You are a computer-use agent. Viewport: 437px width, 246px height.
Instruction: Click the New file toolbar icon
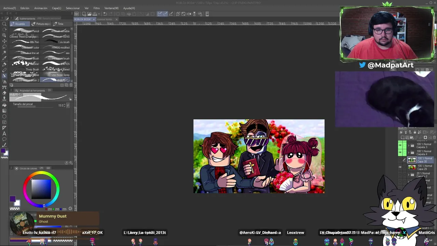[84, 14]
